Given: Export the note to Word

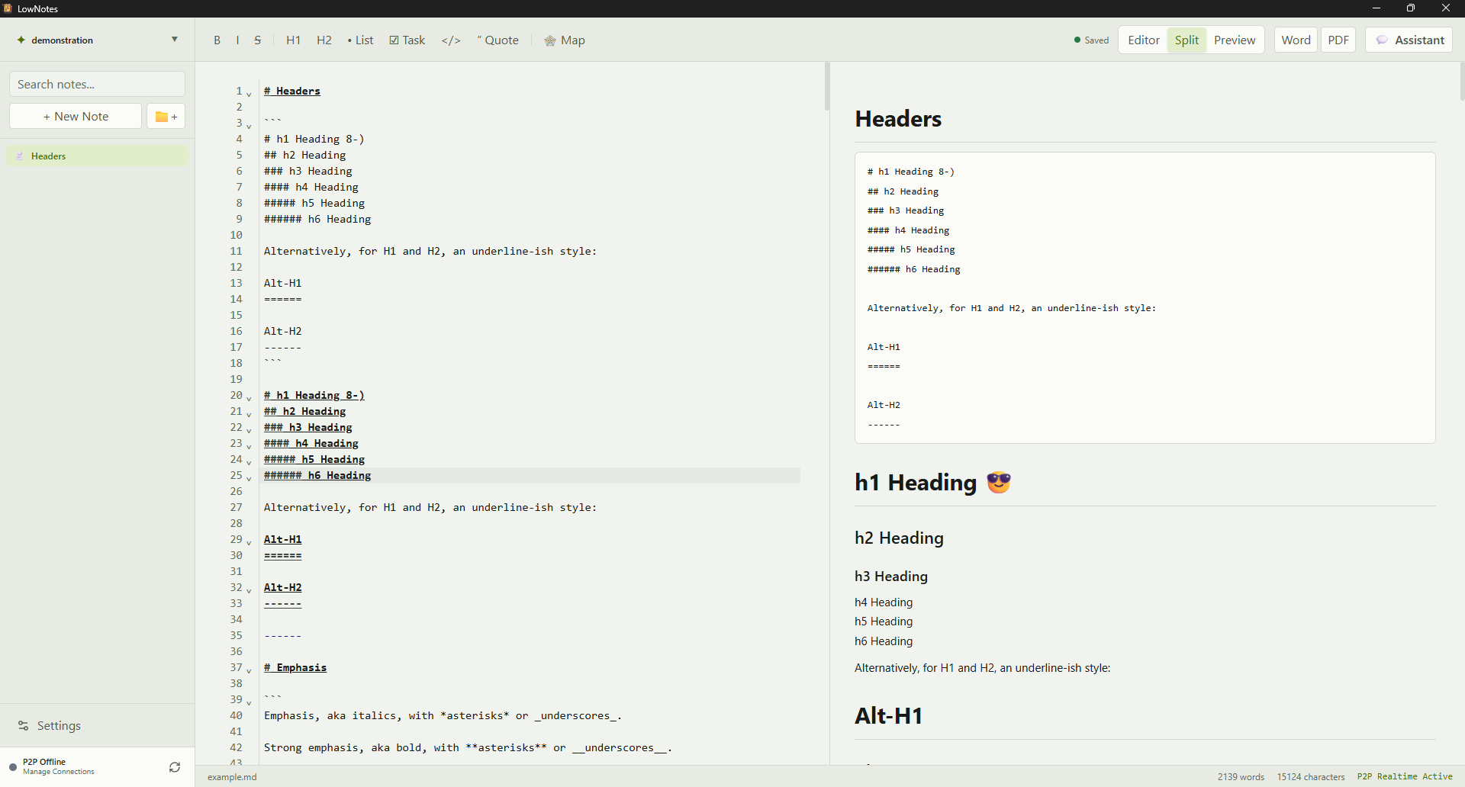Looking at the screenshot, I should (x=1296, y=40).
